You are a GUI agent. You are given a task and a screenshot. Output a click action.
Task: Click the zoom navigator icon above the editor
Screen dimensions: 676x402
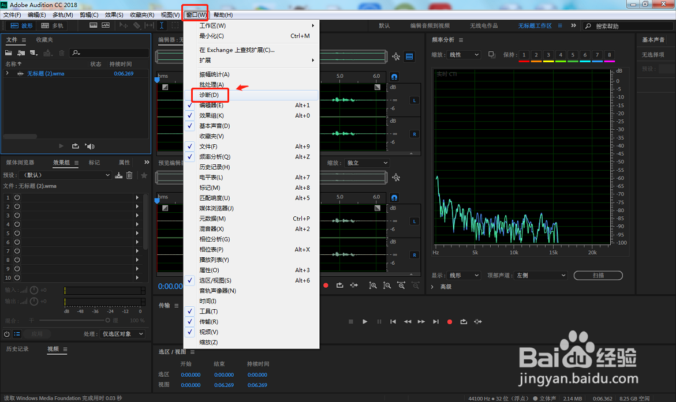click(x=396, y=57)
